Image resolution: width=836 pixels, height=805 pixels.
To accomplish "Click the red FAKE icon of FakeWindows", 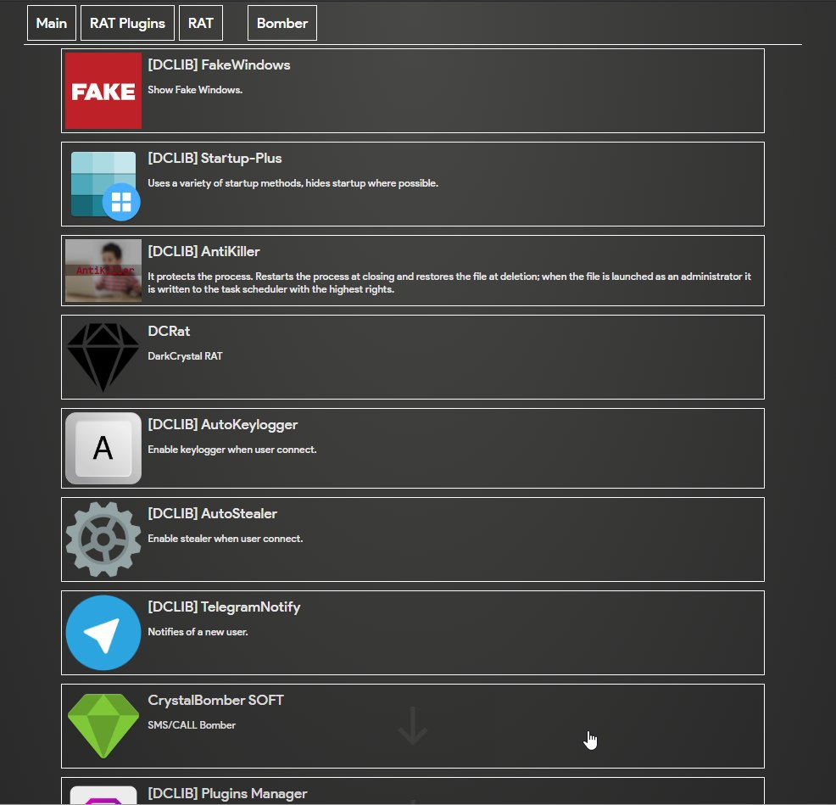I will click(103, 91).
